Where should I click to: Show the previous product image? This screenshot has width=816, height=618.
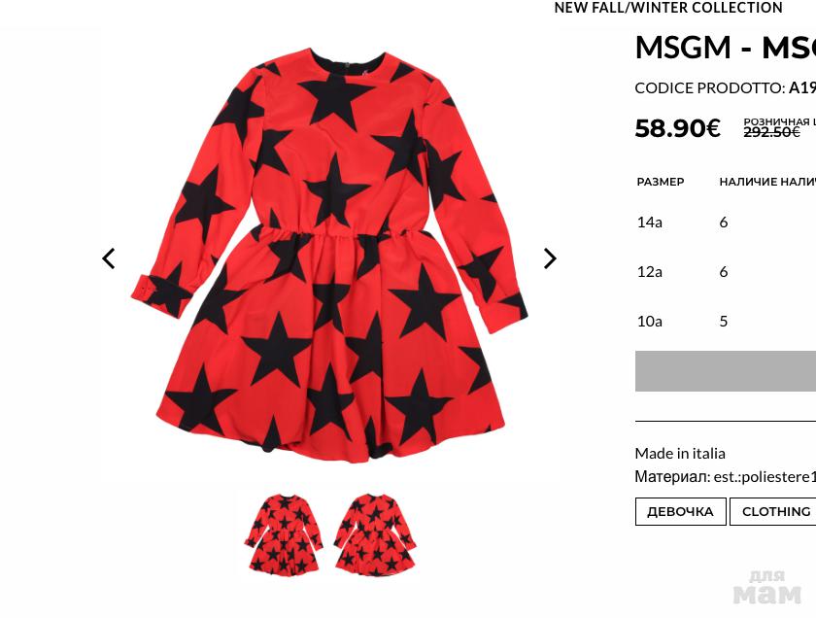(108, 258)
